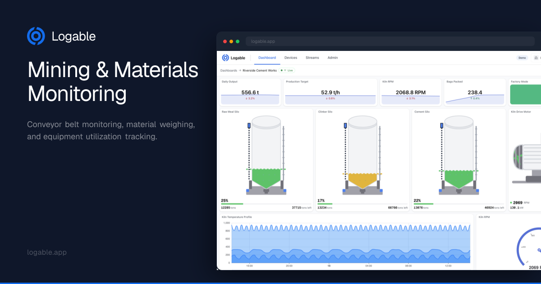Open the Dashboard tab
Viewport: 541px width, 284px height.
click(x=267, y=58)
